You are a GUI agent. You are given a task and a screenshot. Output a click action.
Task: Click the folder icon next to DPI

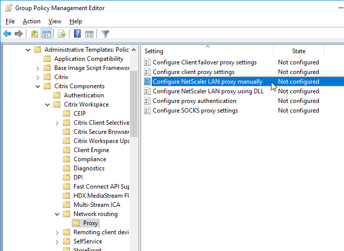point(66,177)
